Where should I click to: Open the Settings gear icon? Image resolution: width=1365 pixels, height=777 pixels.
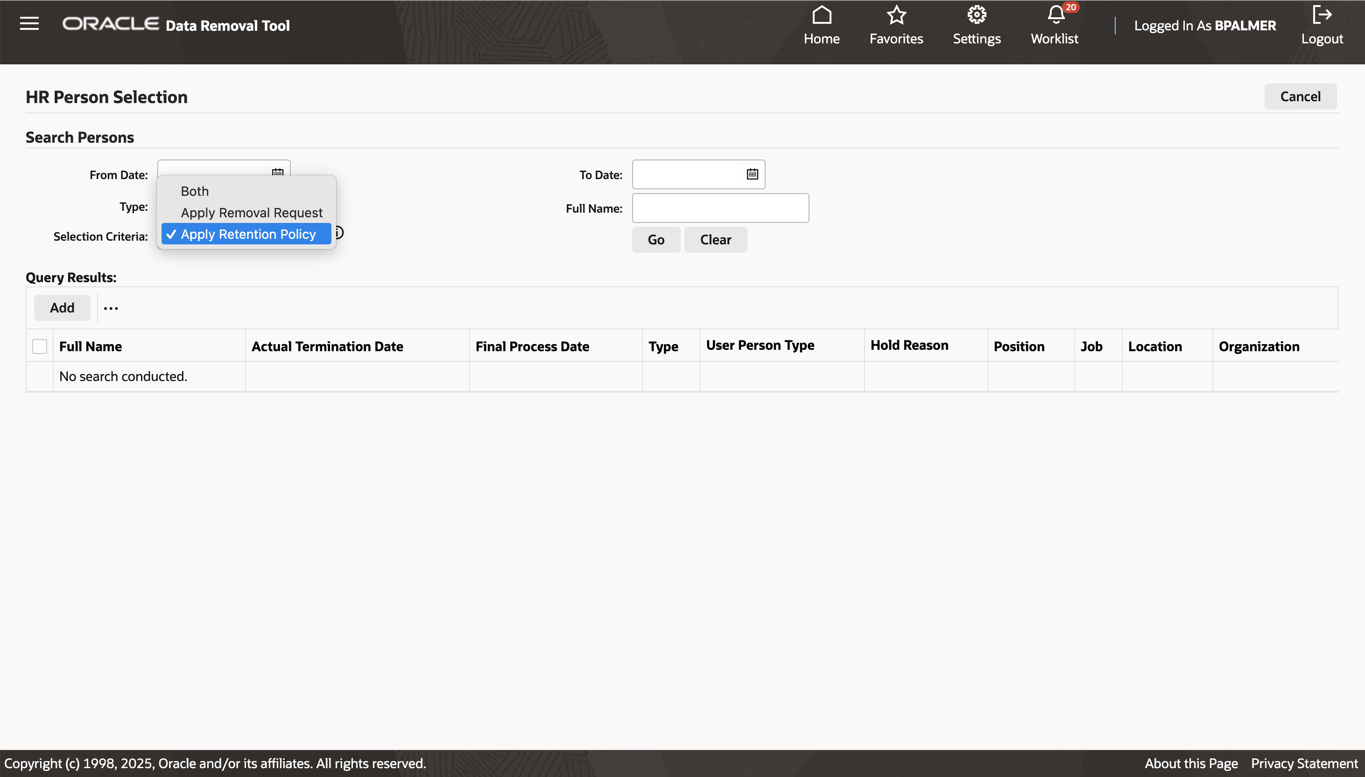pos(976,15)
